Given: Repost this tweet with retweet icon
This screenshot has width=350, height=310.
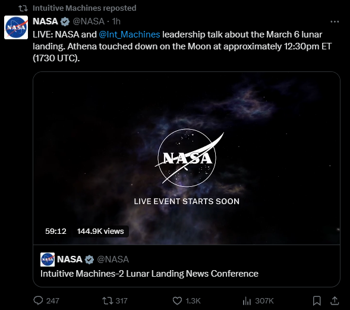Looking at the screenshot, I should (107, 300).
